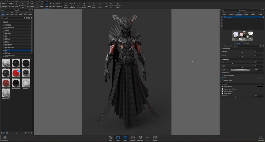Enable the Flatten Ground checkbox

point(222,93)
